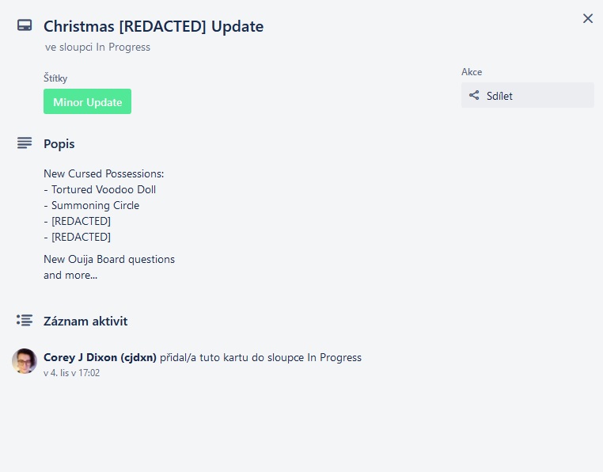Viewport: 603px width, 472px height.
Task: Click the Záznam aktivit heading
Action: [85, 322]
